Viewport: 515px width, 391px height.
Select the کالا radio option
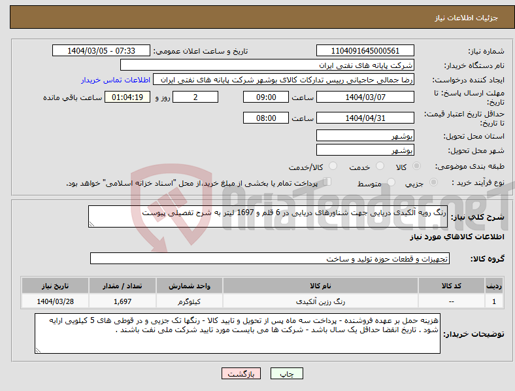[x=416, y=166]
